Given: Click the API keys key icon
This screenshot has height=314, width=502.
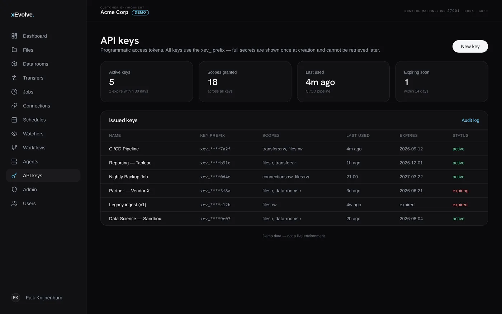Looking at the screenshot, I should click(x=14, y=175).
